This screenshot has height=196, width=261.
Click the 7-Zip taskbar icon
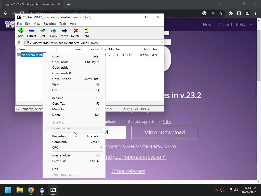[x=53, y=190]
